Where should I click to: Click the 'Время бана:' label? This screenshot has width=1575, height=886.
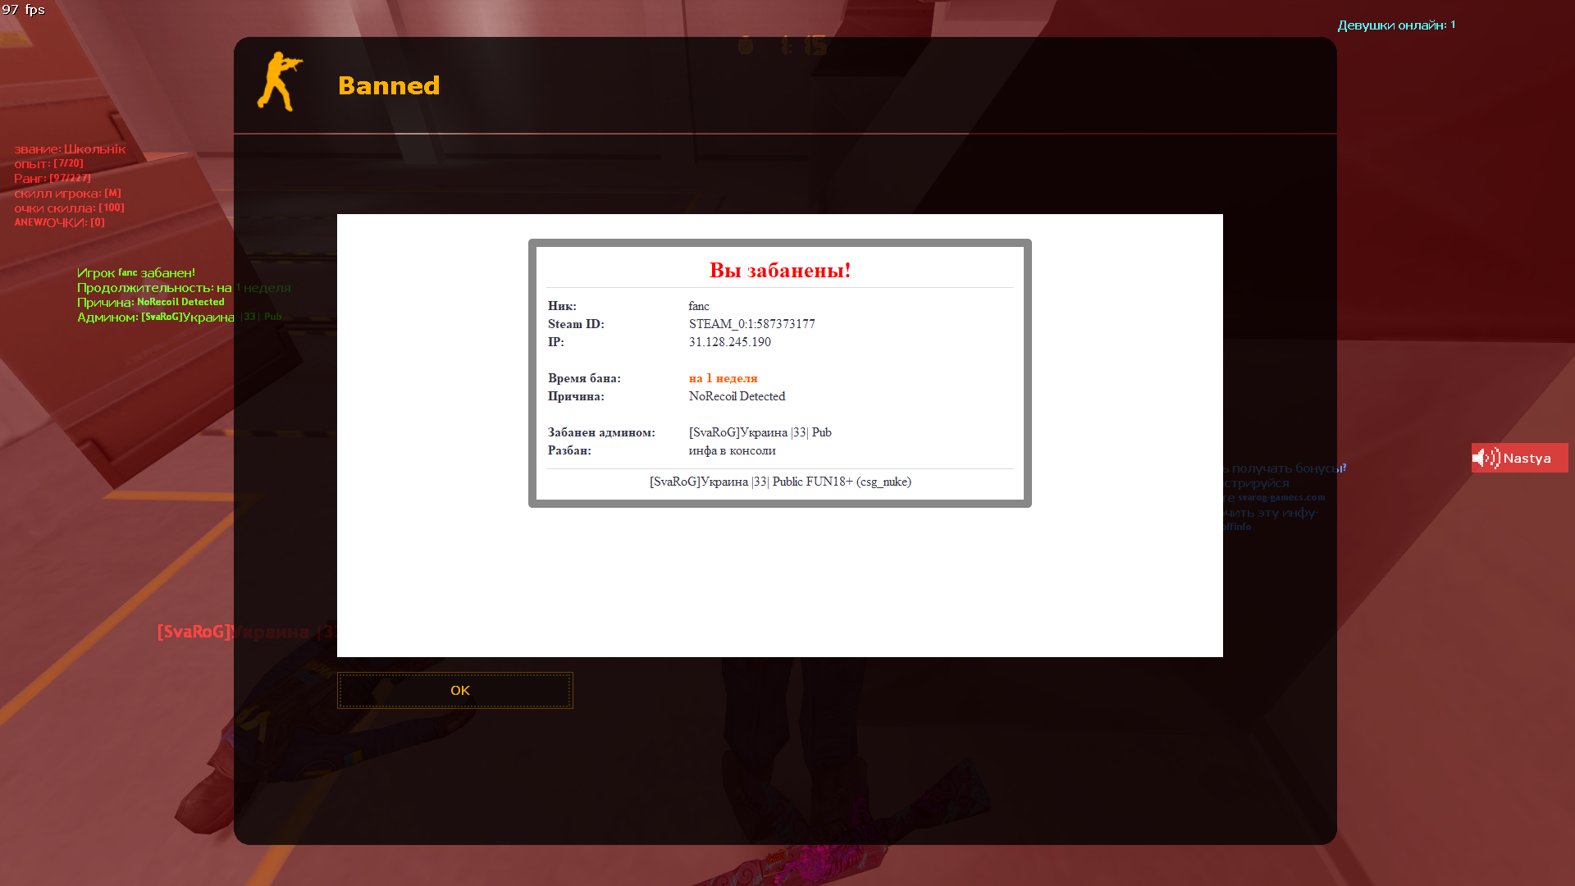point(584,378)
